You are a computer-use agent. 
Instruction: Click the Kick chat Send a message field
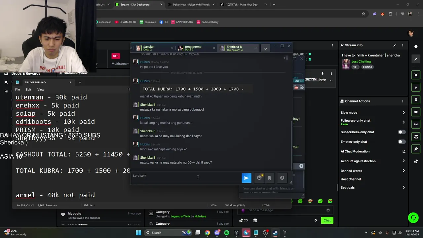click(x=285, y=210)
